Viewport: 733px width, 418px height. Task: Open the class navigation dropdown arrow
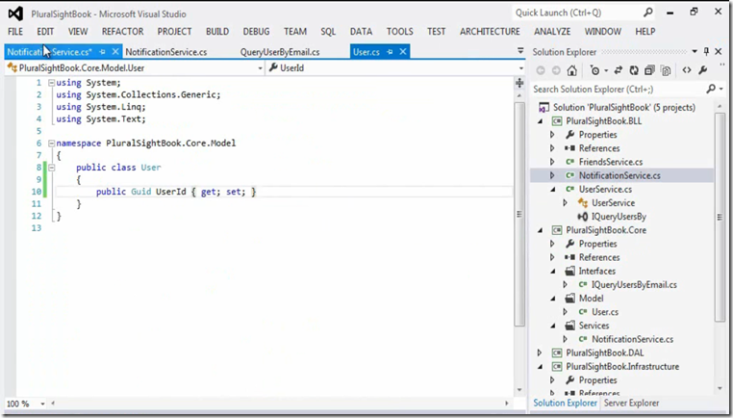[x=261, y=68]
